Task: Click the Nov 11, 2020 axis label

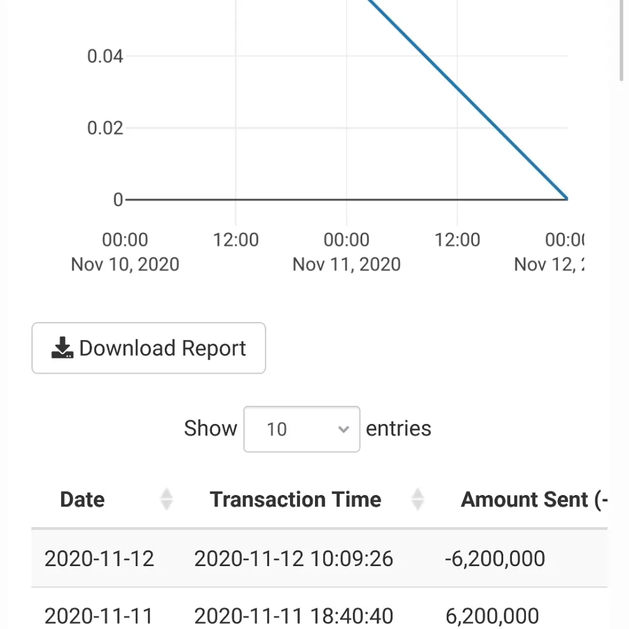Action: (347, 264)
